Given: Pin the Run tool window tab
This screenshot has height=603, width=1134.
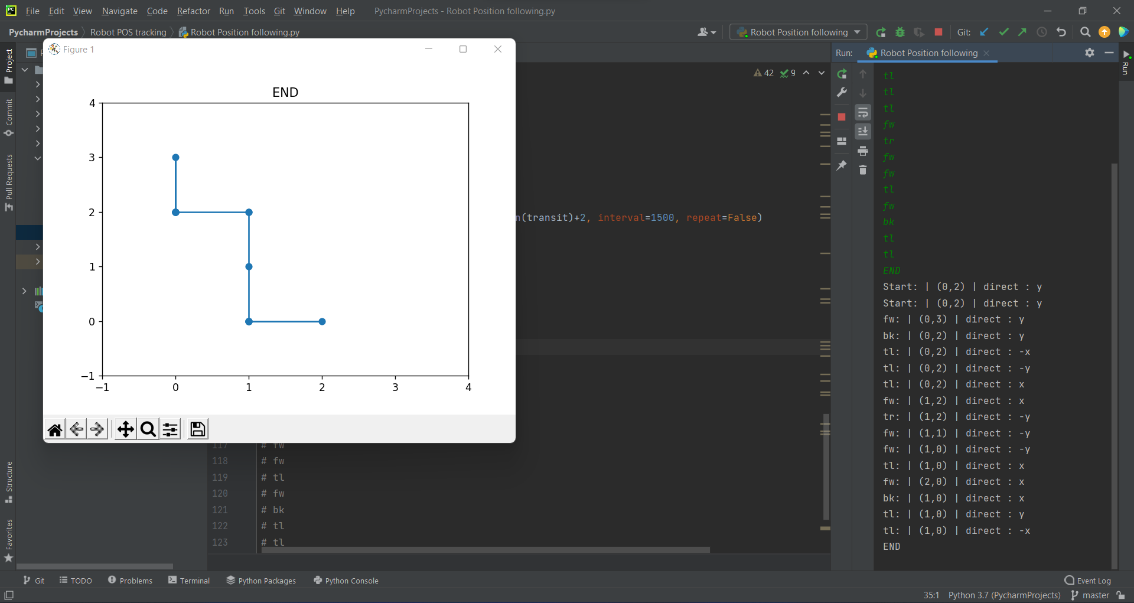Looking at the screenshot, I should click(841, 165).
